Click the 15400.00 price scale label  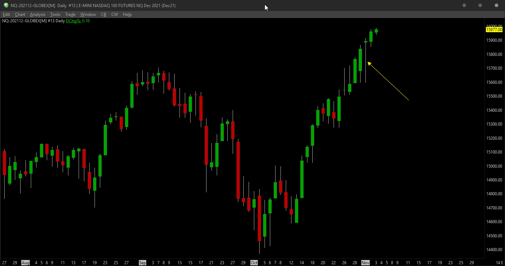click(x=494, y=110)
